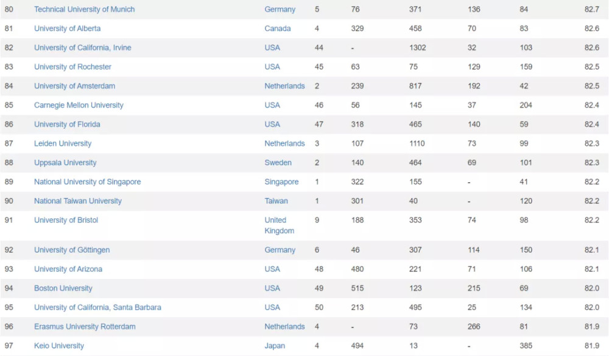Open University of Florida page
Screen dimensions: 609x356
coord(67,125)
